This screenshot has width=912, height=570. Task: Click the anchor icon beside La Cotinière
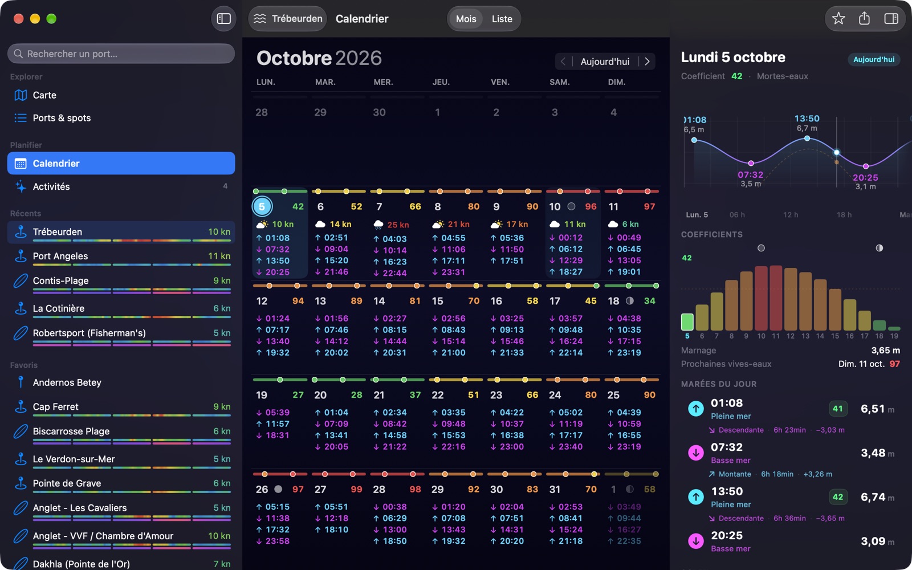21,308
